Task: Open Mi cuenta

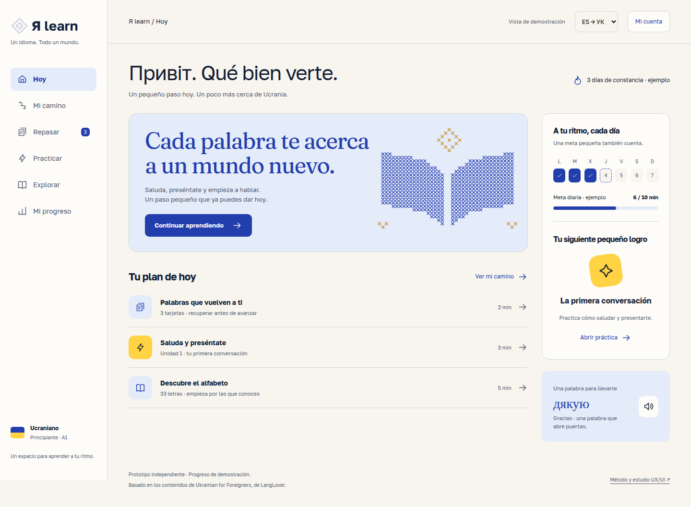Action: tap(649, 22)
